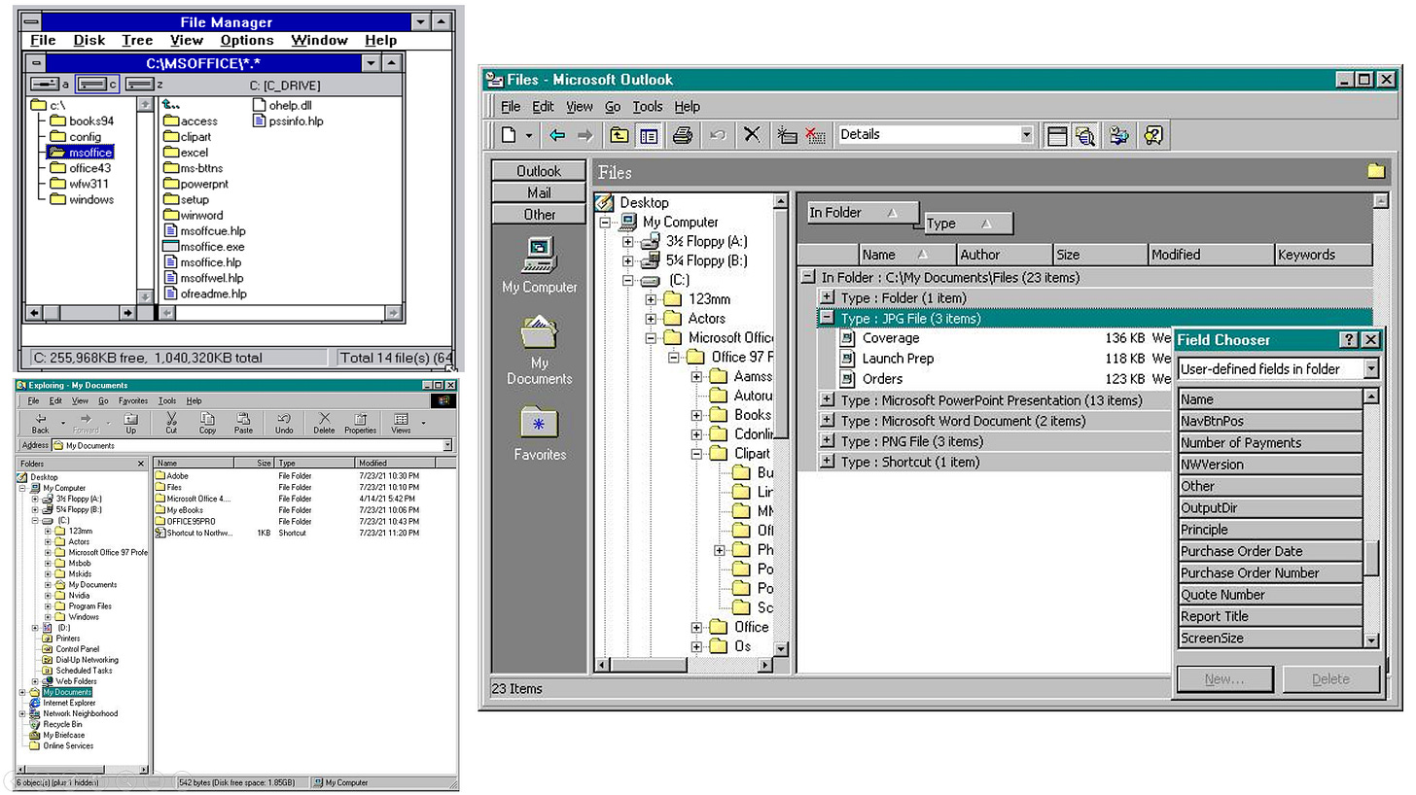Switch to the Other group in Outlook bar
The height and width of the screenshot is (795, 1416).
point(539,215)
